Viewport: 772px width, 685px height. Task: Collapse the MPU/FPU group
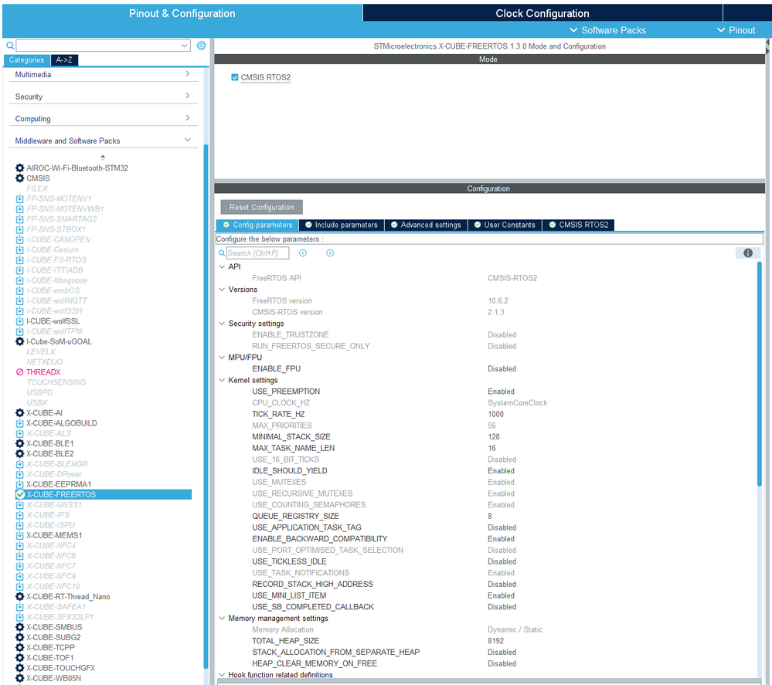[222, 358]
